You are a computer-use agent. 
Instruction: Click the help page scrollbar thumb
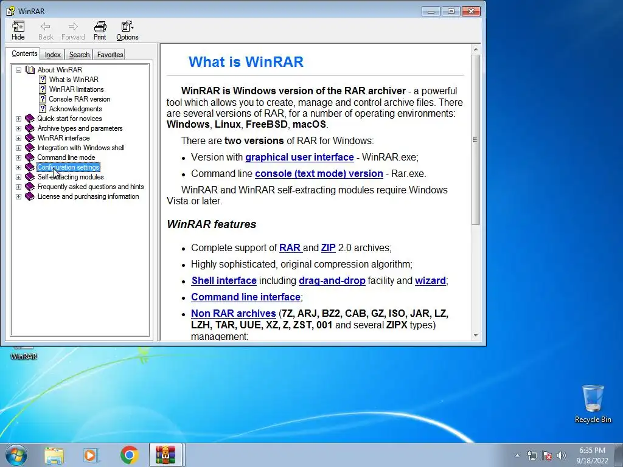(475, 140)
